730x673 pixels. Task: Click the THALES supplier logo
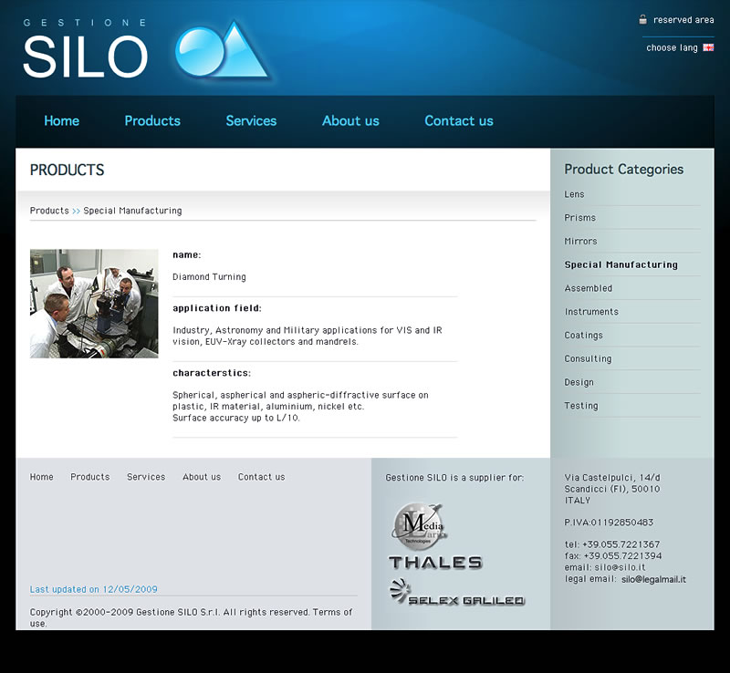pyautogui.click(x=435, y=563)
